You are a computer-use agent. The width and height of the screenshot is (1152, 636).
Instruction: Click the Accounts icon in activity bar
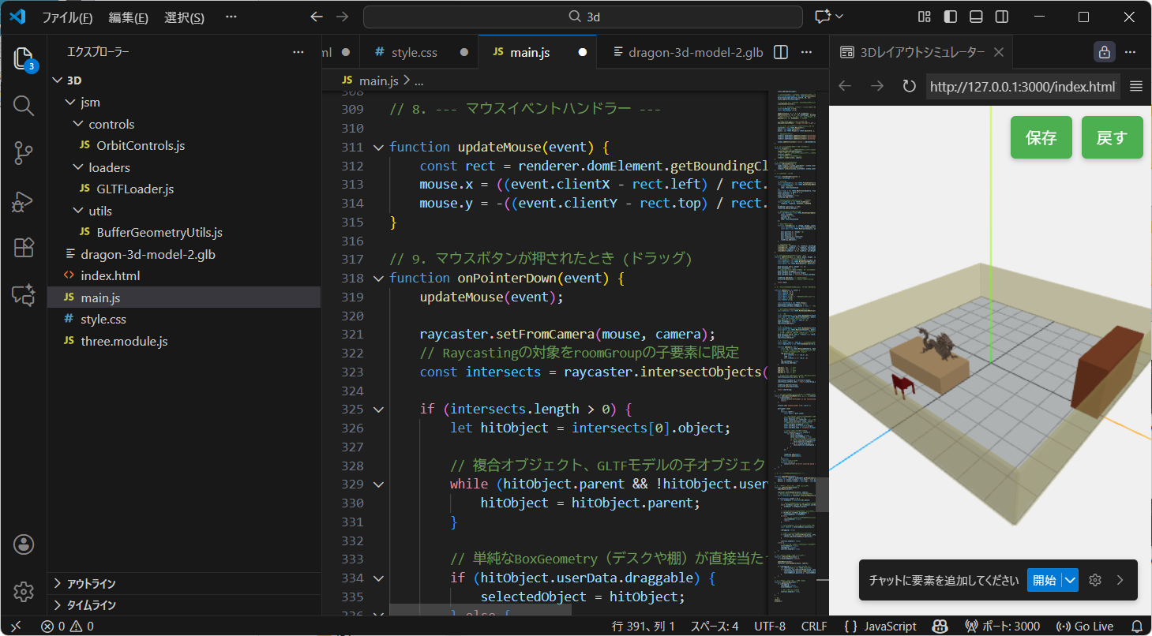click(x=24, y=544)
